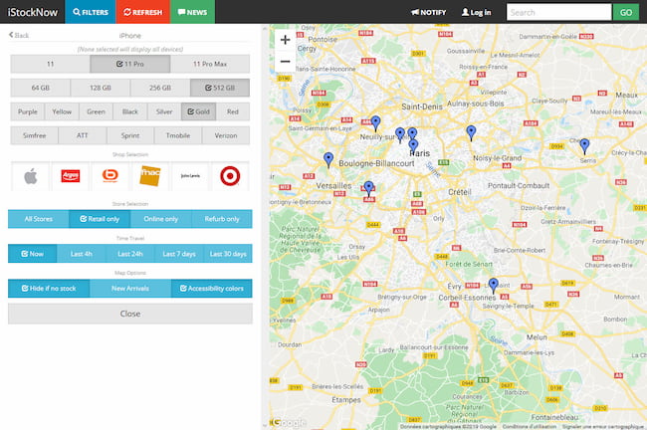Select Last 30 days time travel

[x=228, y=254]
